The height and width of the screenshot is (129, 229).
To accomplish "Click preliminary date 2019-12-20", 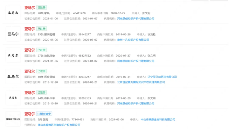I will [50, 82].
